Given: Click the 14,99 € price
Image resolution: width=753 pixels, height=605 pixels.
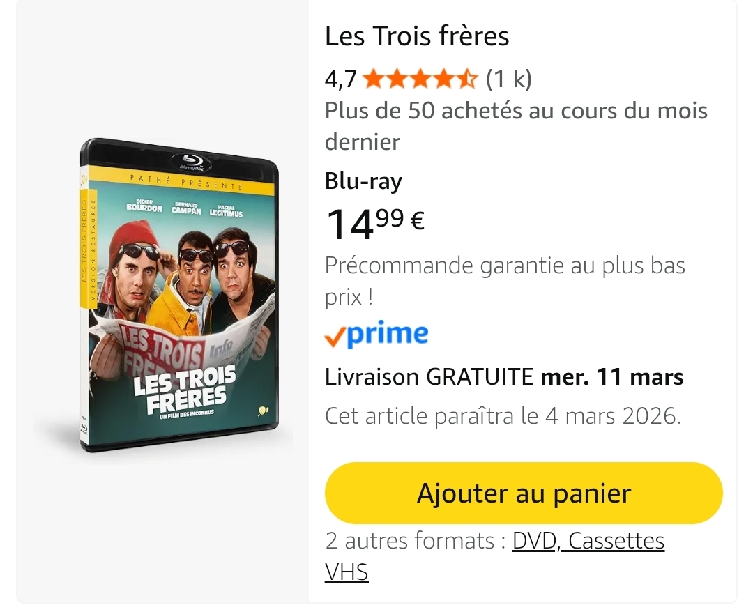Looking at the screenshot, I should pos(375,223).
